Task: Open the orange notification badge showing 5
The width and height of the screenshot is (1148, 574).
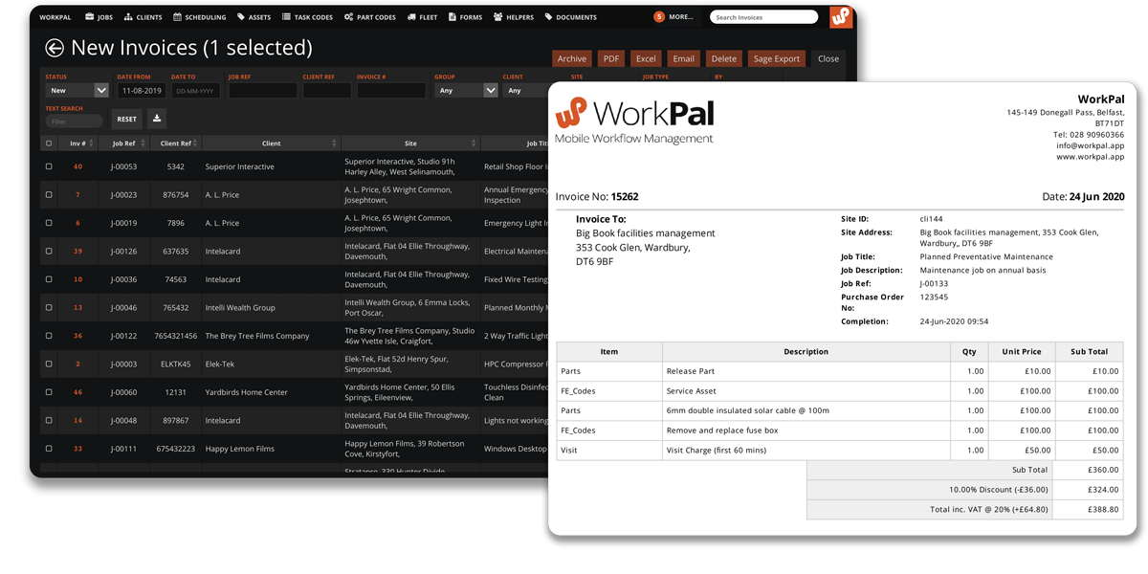Action: pos(659,17)
